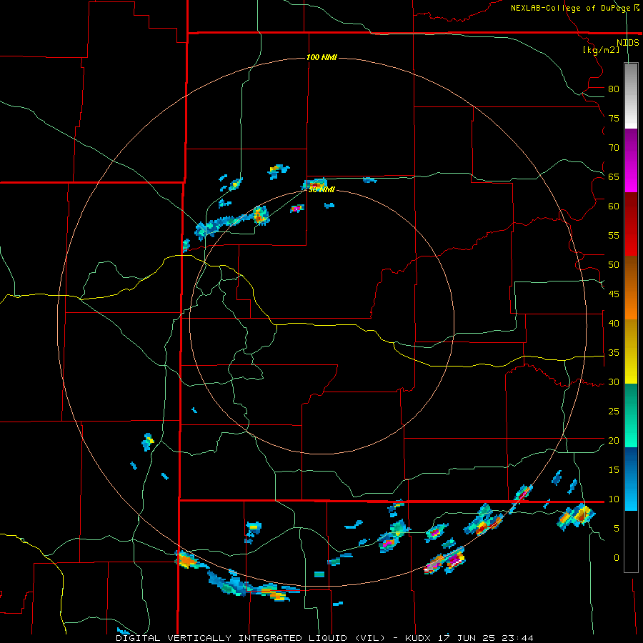This screenshot has height=643, width=643.
Task: Click the 65 scale label
Action: tap(614, 176)
